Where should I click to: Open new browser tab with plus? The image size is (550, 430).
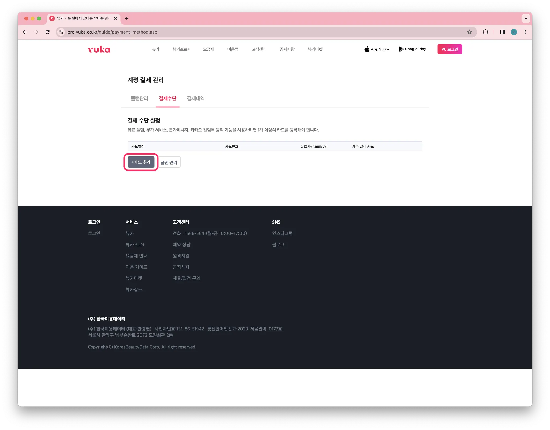pos(127,18)
